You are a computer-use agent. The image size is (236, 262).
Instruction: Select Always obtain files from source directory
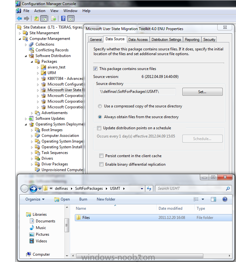click(x=100, y=117)
